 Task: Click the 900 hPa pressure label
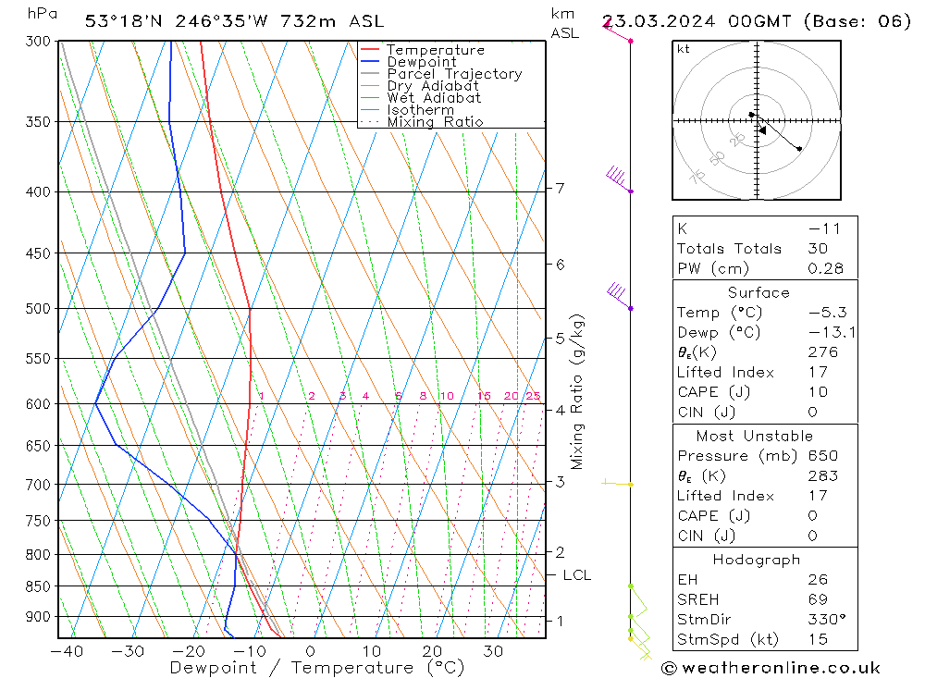pos(38,617)
